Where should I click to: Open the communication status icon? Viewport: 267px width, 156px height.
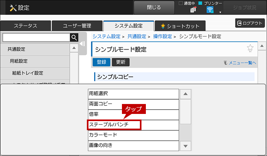(x=193, y=10)
